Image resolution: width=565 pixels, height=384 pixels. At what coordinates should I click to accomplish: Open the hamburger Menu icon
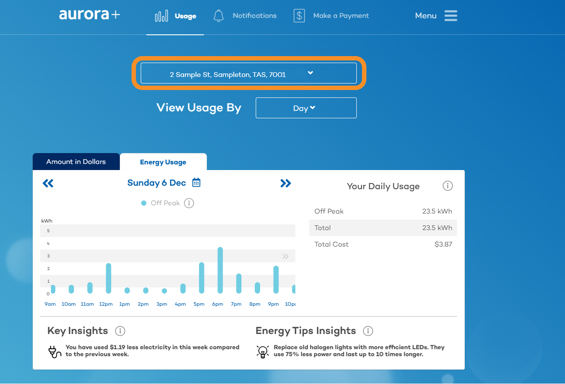pyautogui.click(x=450, y=16)
